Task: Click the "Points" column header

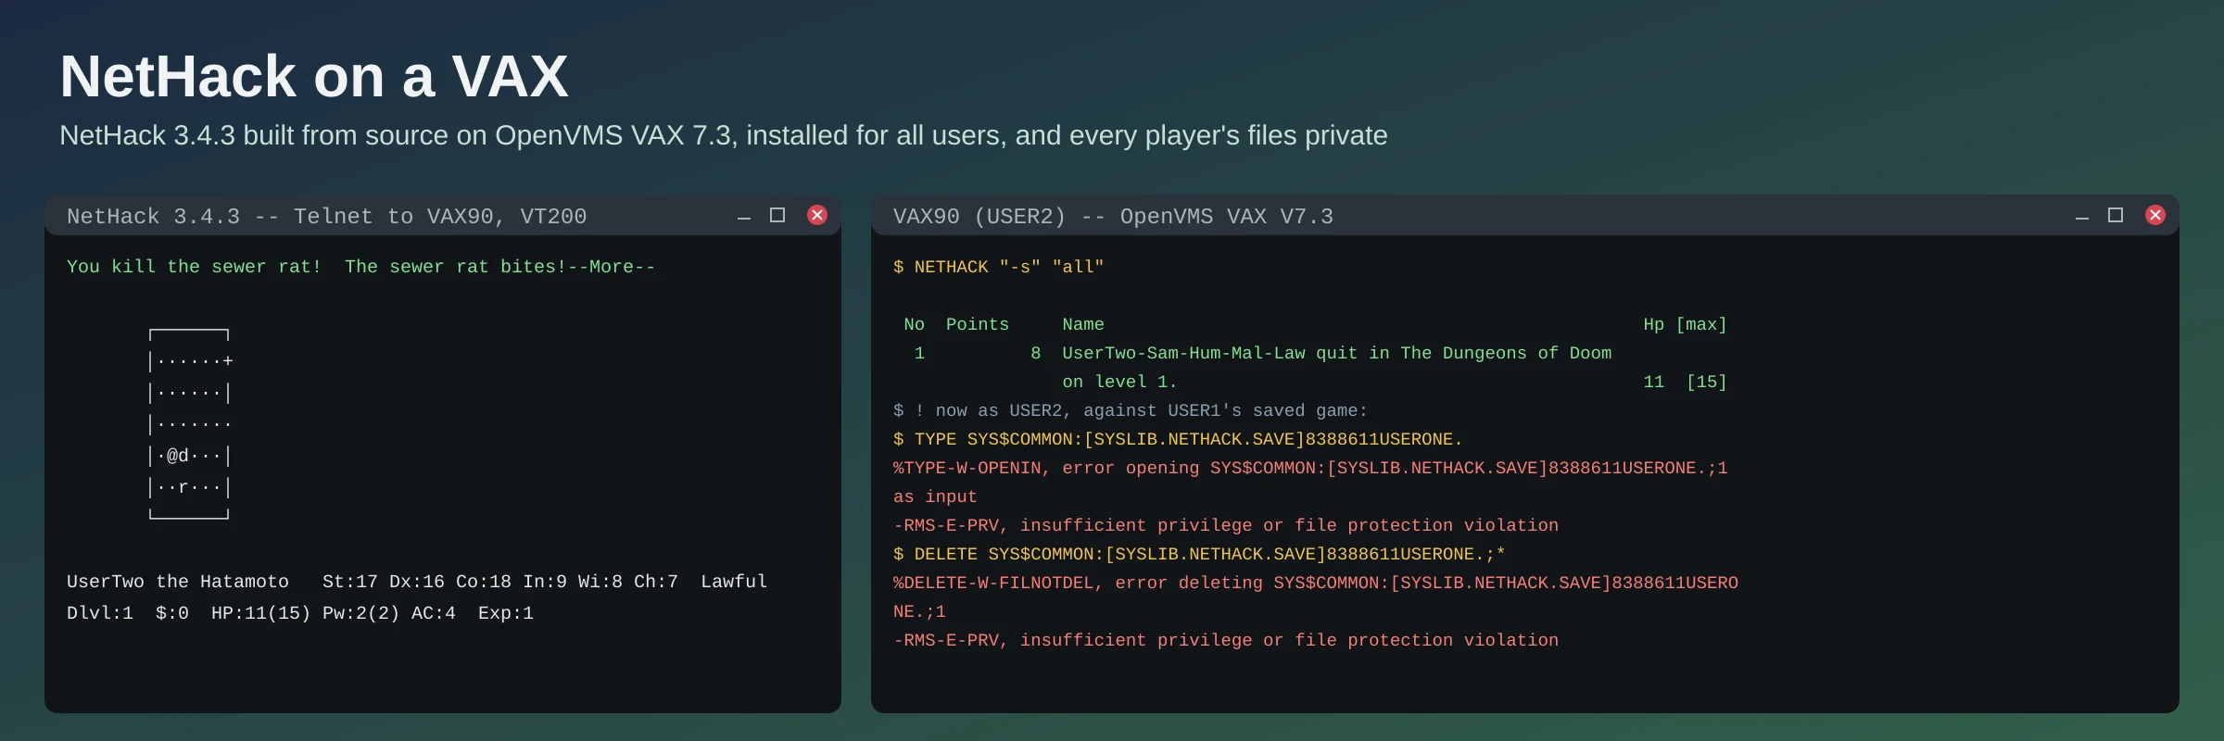Action: [x=978, y=325]
